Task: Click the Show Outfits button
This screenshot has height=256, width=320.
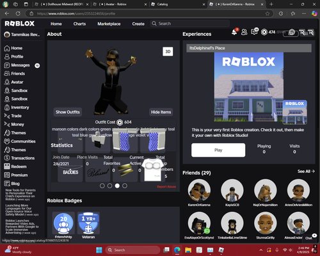Action: (68, 112)
